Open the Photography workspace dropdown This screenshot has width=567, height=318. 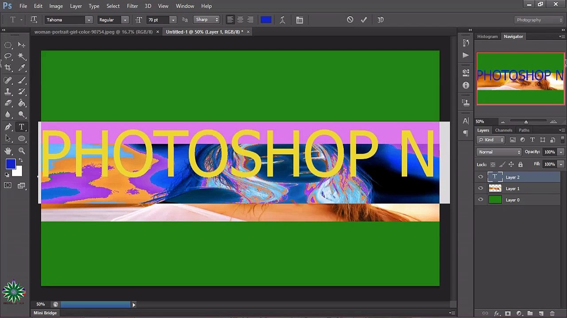coord(539,20)
